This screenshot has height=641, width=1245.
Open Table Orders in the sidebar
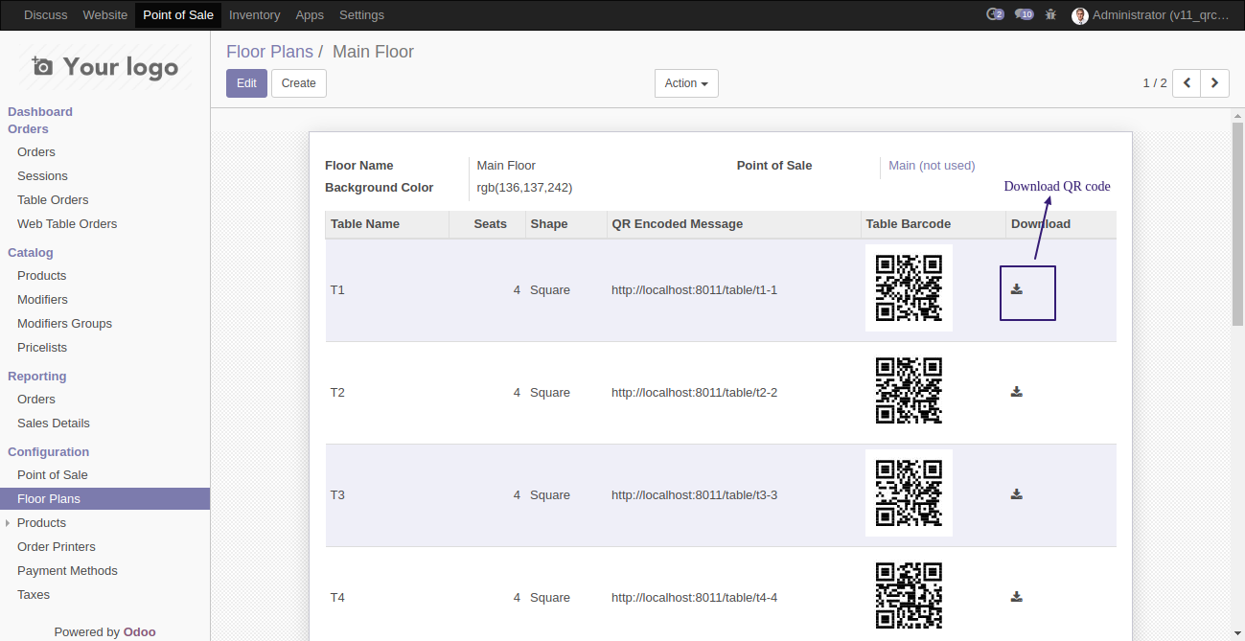(x=53, y=200)
